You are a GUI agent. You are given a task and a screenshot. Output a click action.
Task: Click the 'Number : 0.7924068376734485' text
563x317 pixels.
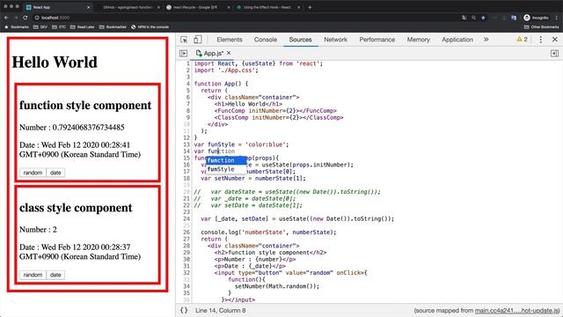72,127
